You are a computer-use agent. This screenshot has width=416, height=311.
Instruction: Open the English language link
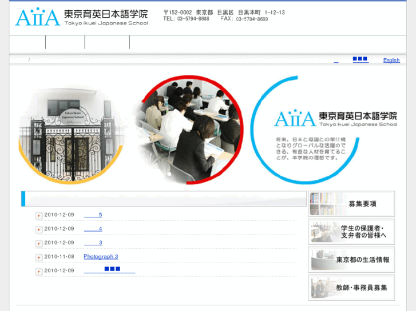391,60
